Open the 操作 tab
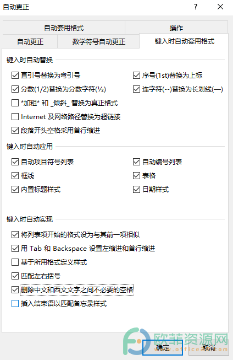 pyautogui.click(x=176, y=28)
